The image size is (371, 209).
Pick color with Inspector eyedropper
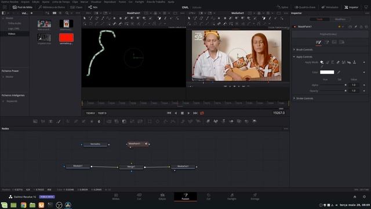pos(339,72)
